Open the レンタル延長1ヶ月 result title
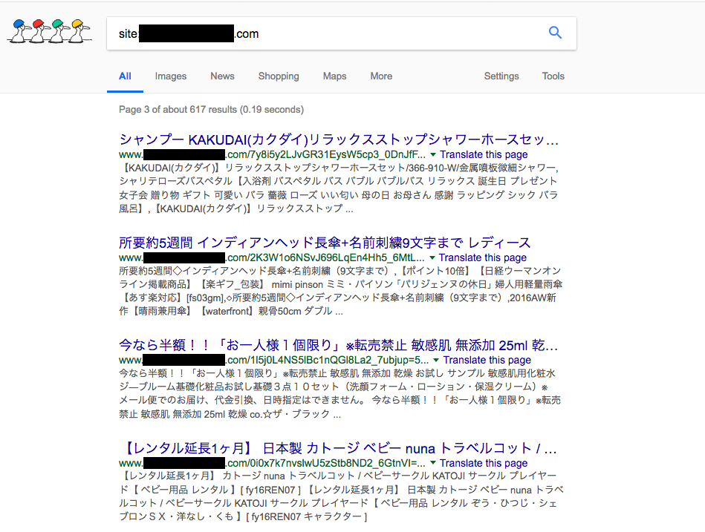 coord(339,448)
